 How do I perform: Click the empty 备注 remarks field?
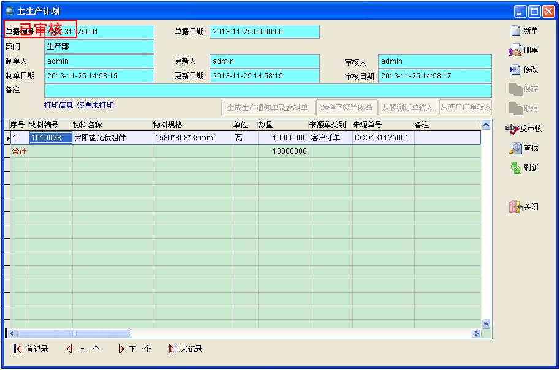[x=267, y=91]
